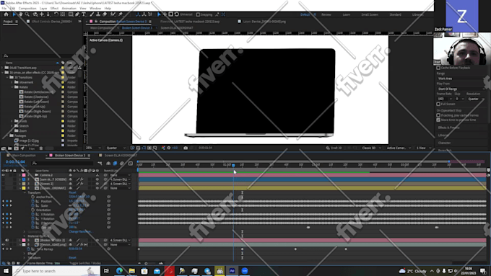Select the Rectangle shape tool
The width and height of the screenshot is (491, 276).
click(71, 14)
